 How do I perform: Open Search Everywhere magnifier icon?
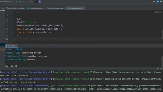coord(154,2)
